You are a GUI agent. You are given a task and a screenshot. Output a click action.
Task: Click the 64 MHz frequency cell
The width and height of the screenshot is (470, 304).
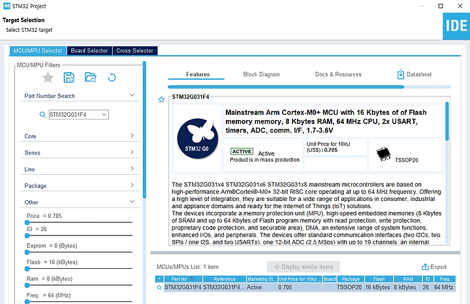(x=444, y=287)
